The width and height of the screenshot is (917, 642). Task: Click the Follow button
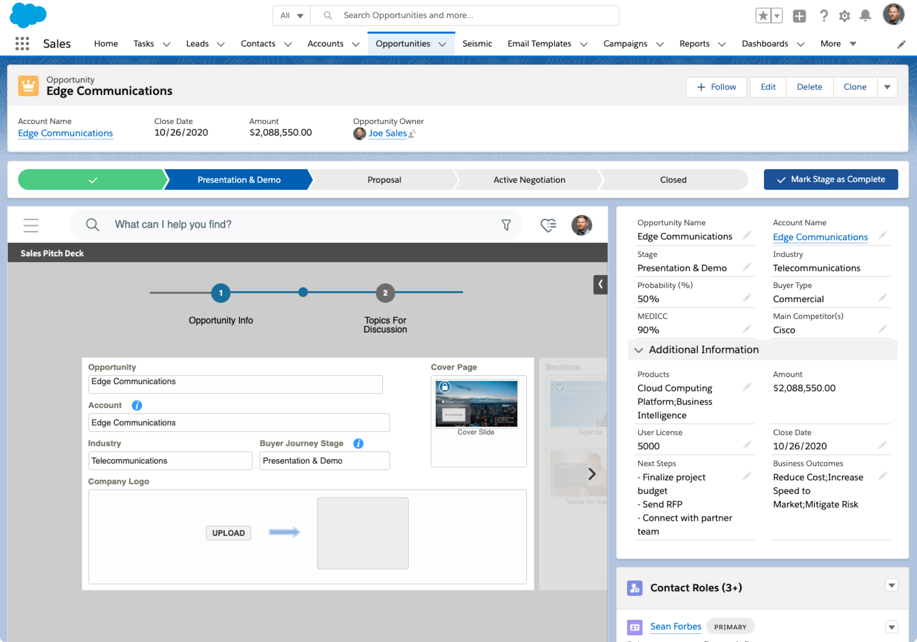716,87
